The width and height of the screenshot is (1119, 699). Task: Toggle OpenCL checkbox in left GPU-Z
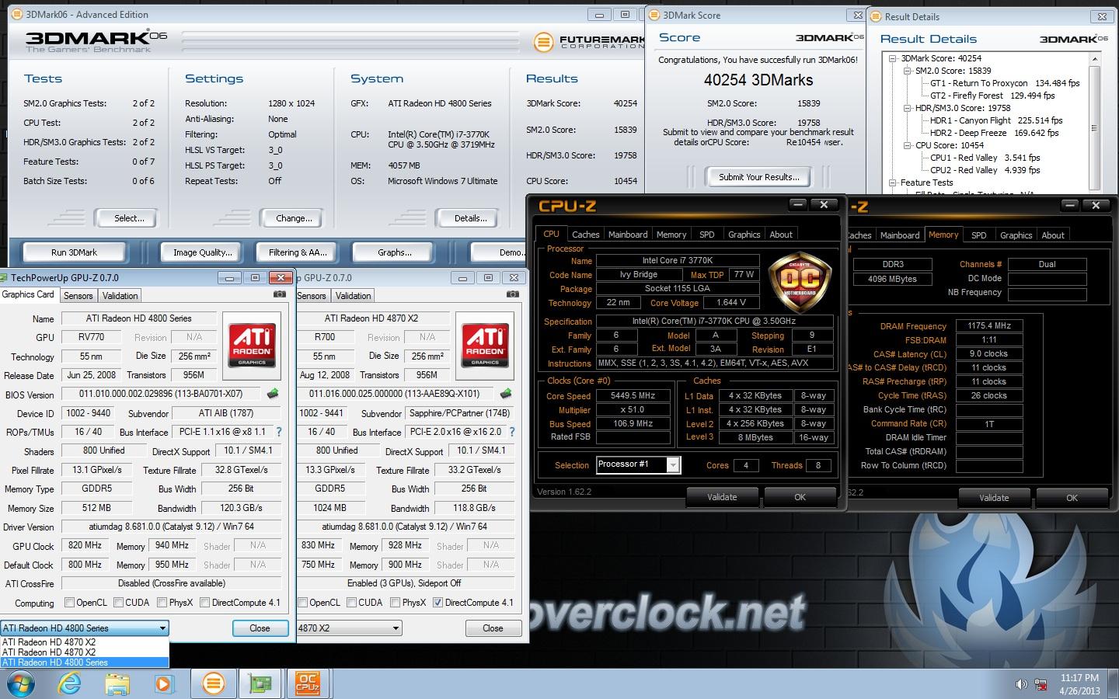click(x=70, y=603)
